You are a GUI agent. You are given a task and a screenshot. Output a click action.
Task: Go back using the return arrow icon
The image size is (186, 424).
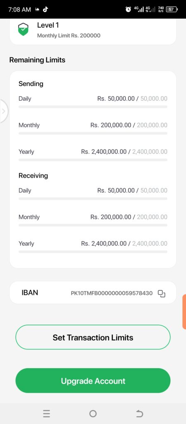pos(139,414)
